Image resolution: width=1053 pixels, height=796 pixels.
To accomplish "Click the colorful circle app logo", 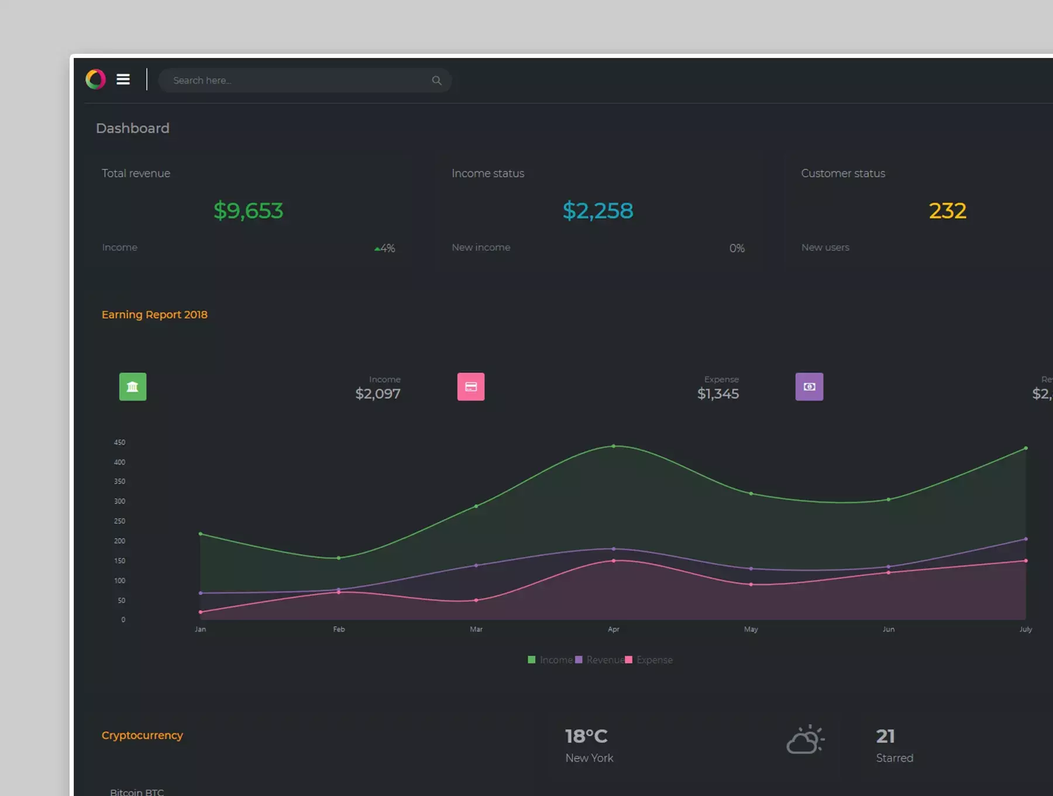I will 95,79.
